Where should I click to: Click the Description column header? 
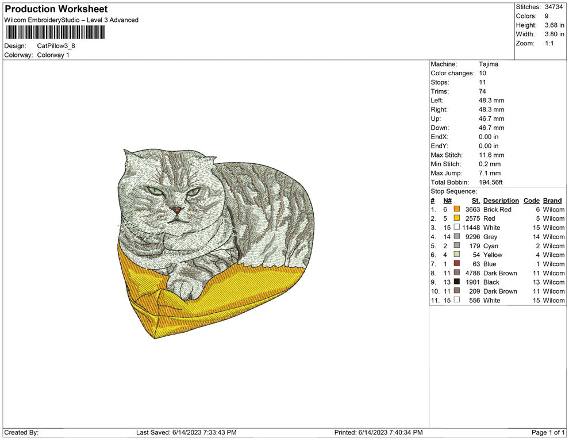click(x=501, y=201)
